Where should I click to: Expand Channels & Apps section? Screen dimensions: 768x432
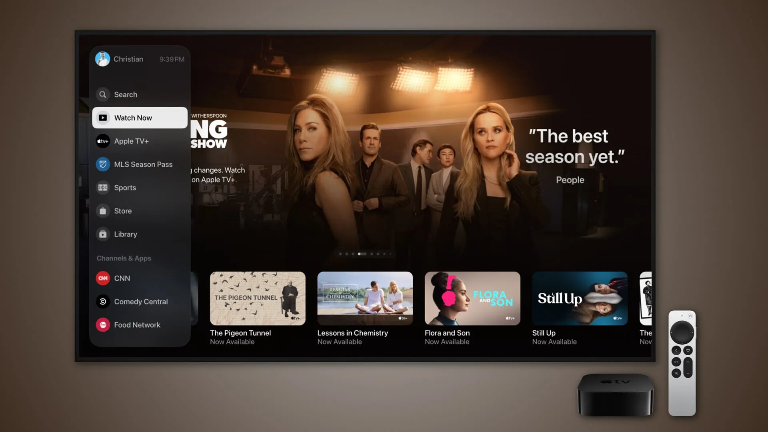pyautogui.click(x=124, y=258)
